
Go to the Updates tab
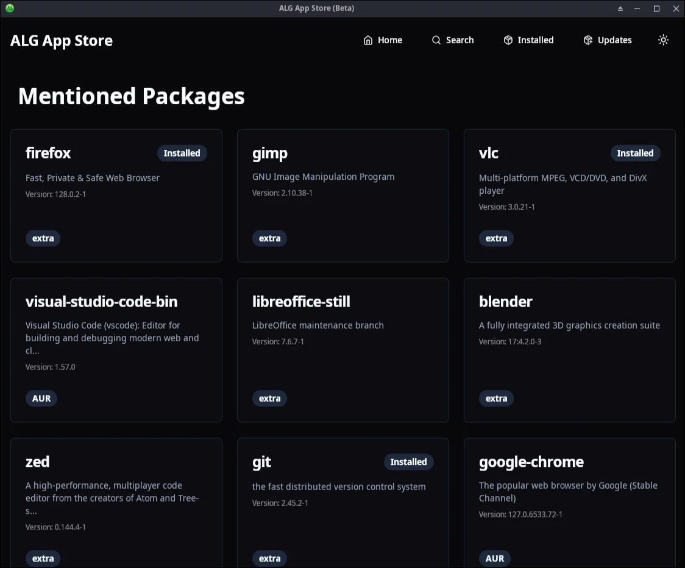[x=607, y=40]
